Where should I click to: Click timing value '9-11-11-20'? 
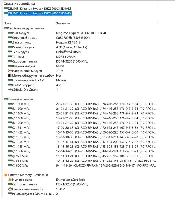click(x=64, y=165)
